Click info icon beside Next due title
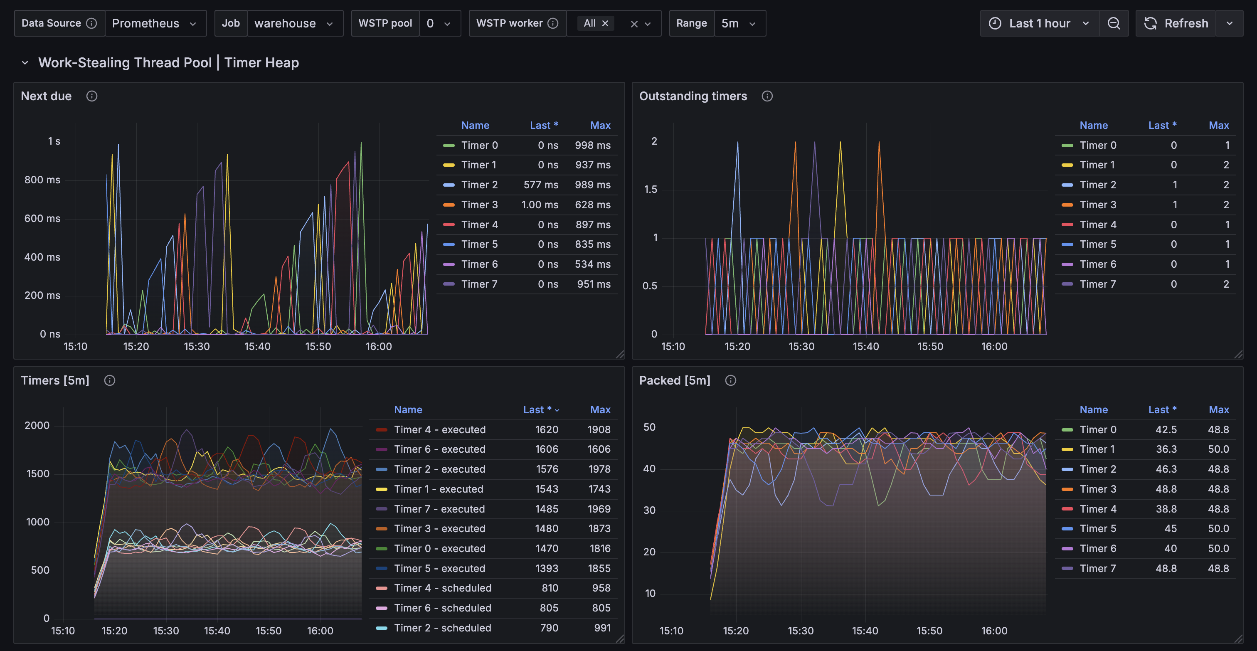This screenshot has width=1257, height=651. tap(92, 96)
